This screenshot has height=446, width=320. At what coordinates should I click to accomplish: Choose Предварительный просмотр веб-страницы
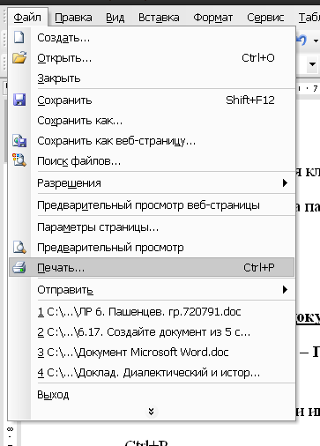pos(152,205)
